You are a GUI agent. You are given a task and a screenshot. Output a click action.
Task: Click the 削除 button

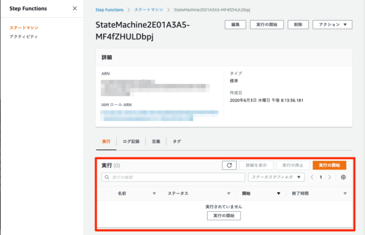tap(298, 25)
